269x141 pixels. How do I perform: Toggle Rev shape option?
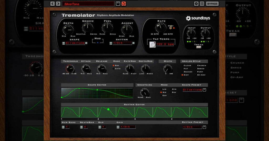pyautogui.click(x=170, y=93)
